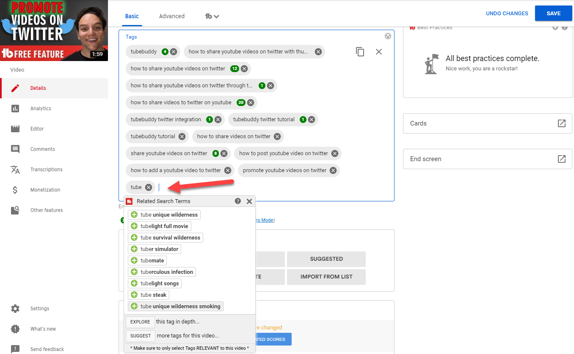Click IMPORT FROM LIST button

click(x=326, y=277)
